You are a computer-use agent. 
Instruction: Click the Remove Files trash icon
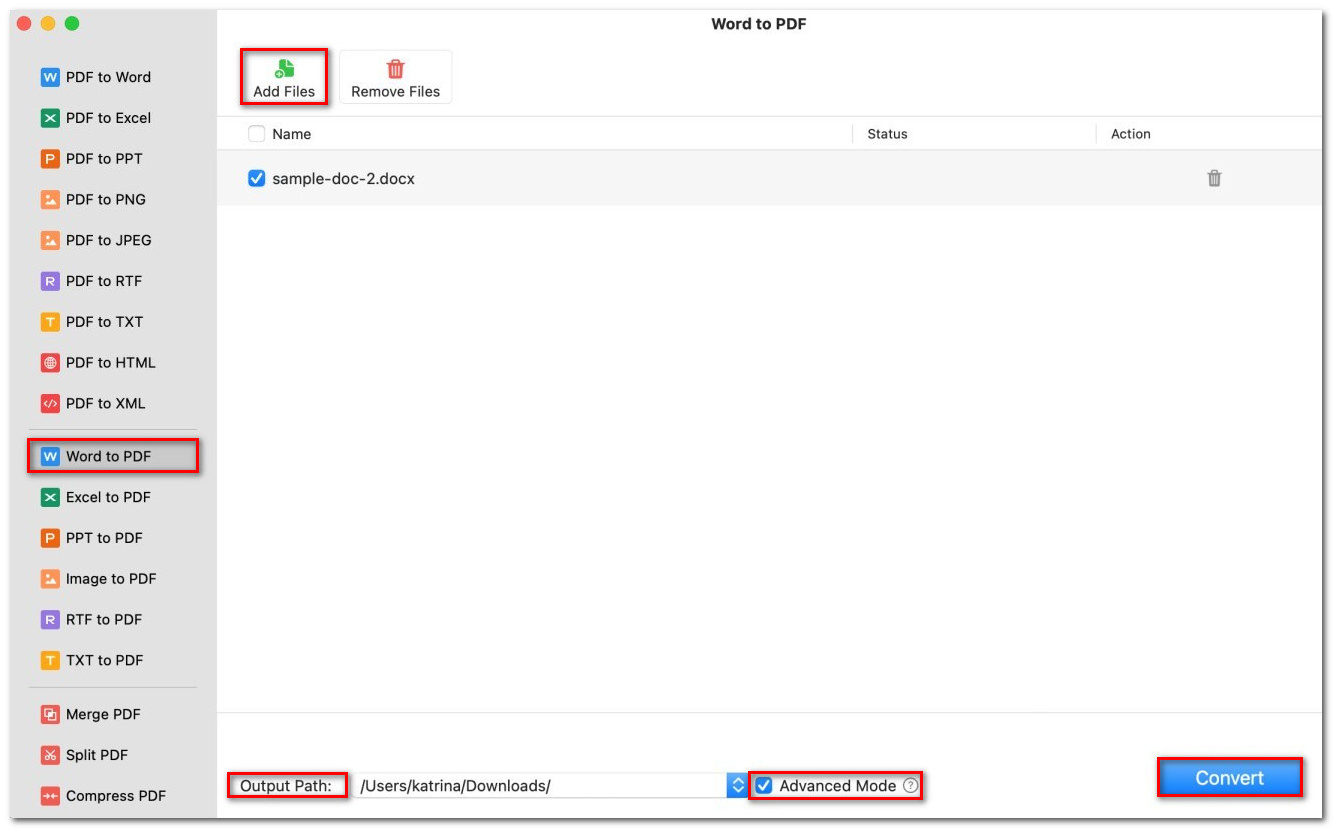[395, 69]
